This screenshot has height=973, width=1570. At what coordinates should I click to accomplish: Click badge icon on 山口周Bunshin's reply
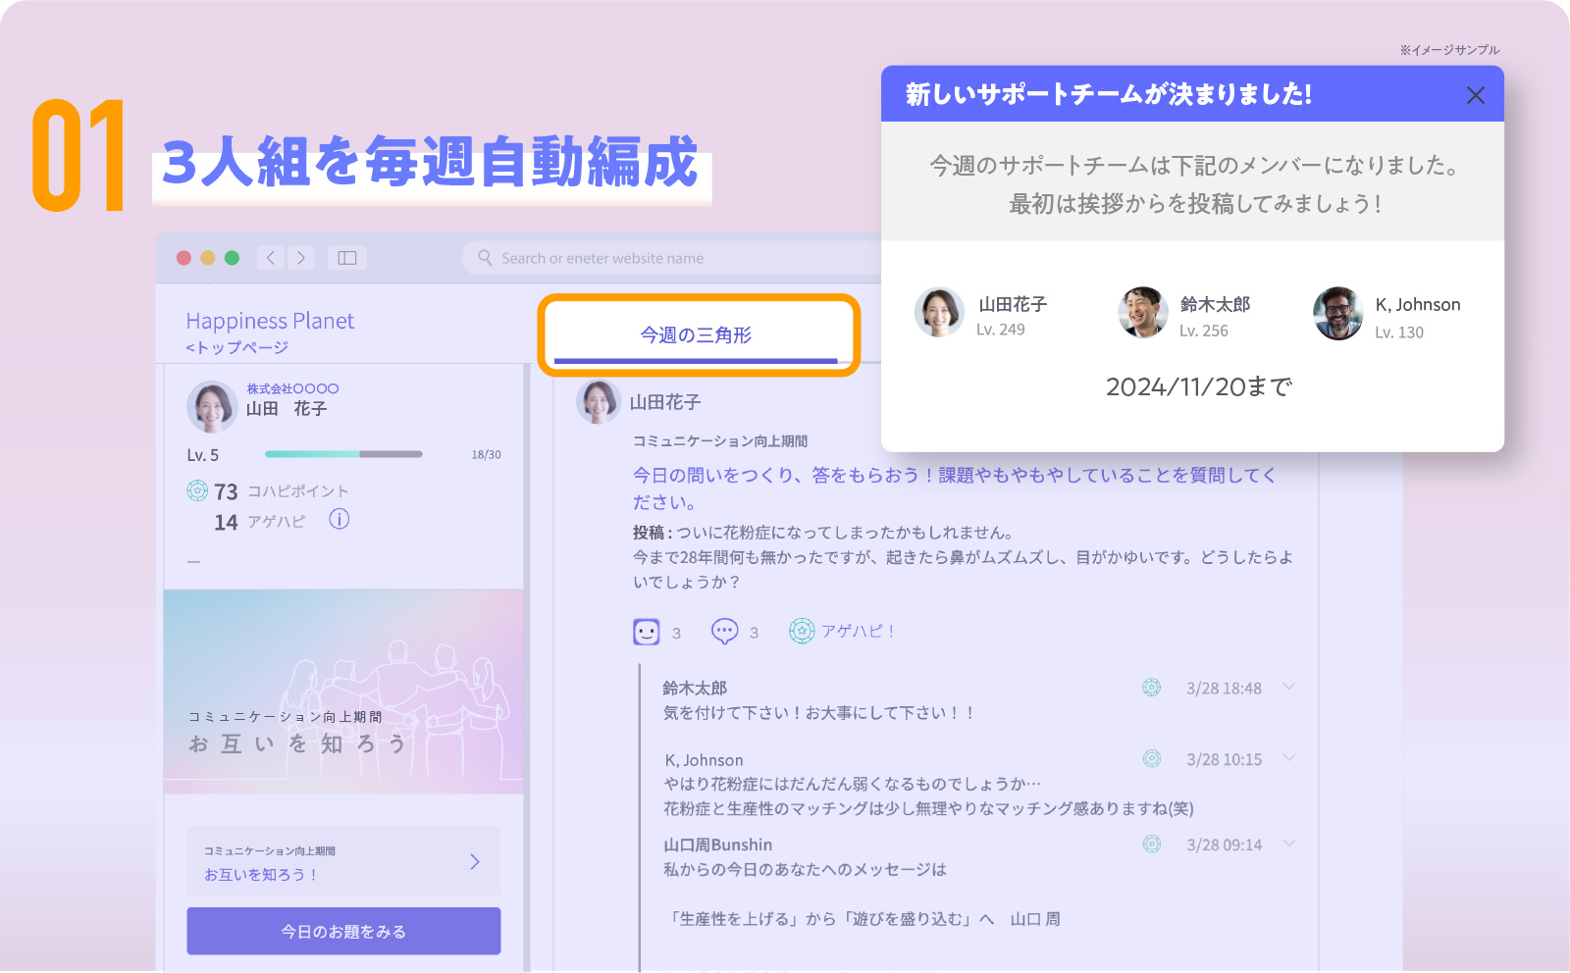pos(1151,844)
